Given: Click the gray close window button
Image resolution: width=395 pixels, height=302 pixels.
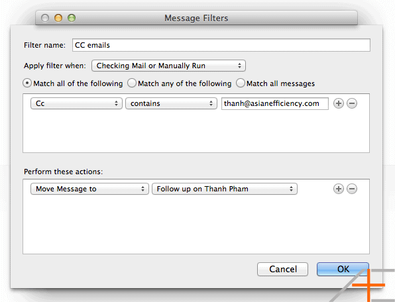Looking at the screenshot, I should [x=45, y=18].
